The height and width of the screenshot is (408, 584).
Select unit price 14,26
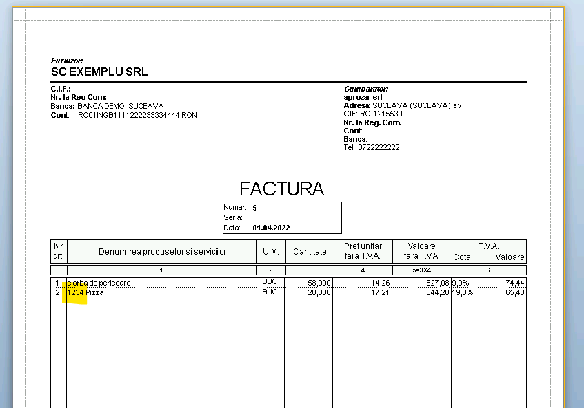tap(381, 283)
